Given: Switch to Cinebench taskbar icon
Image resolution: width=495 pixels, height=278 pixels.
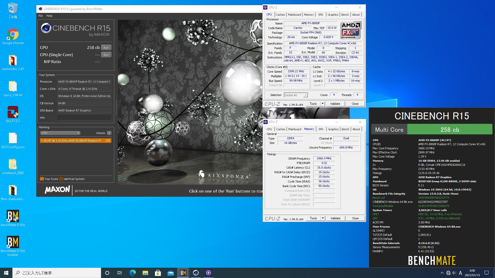Looking at the screenshot, I should [x=196, y=273].
